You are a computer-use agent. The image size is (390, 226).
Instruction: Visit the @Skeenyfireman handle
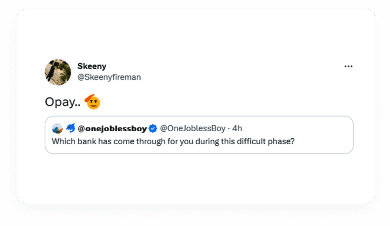click(109, 77)
